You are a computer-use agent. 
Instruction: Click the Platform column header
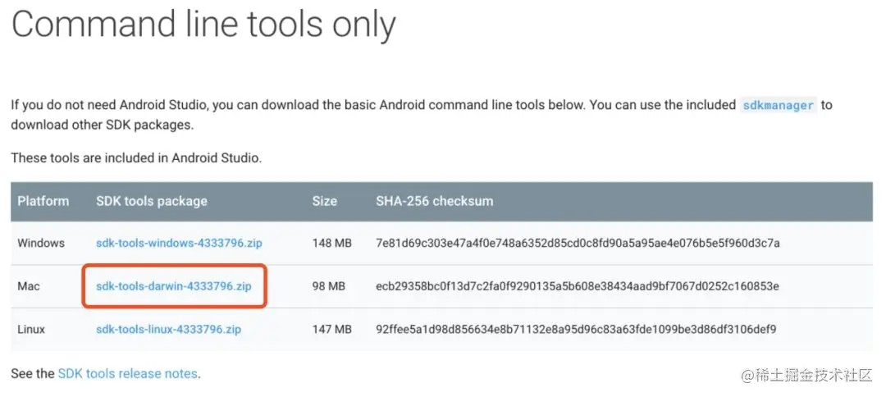coord(43,201)
